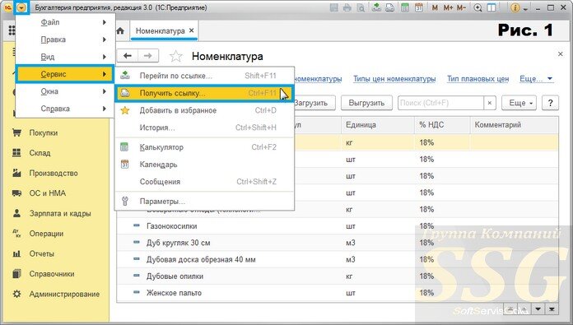Image resolution: width=573 pixels, height=325 pixels.
Task: Open the Правка menu
Action: click(x=65, y=39)
